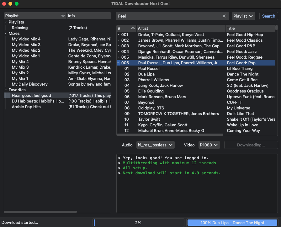The image size is (281, 227).
Task: Select track 03 Come Get It Bae
Action: pos(196,80)
